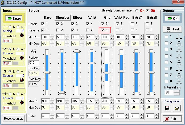Click Elbow Min Pos field 30
The image size is (185, 125).
tap(75, 37)
